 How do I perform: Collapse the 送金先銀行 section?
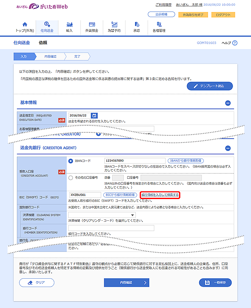[x=228, y=148]
